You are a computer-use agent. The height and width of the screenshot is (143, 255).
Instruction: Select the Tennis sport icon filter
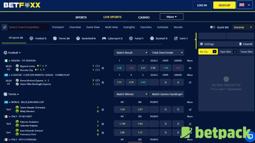(x=55, y=38)
